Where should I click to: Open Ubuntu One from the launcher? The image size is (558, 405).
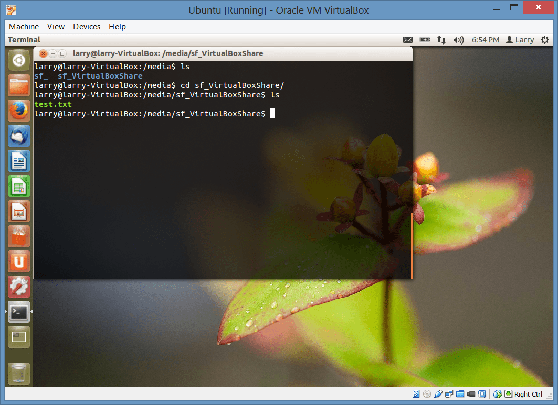[19, 262]
